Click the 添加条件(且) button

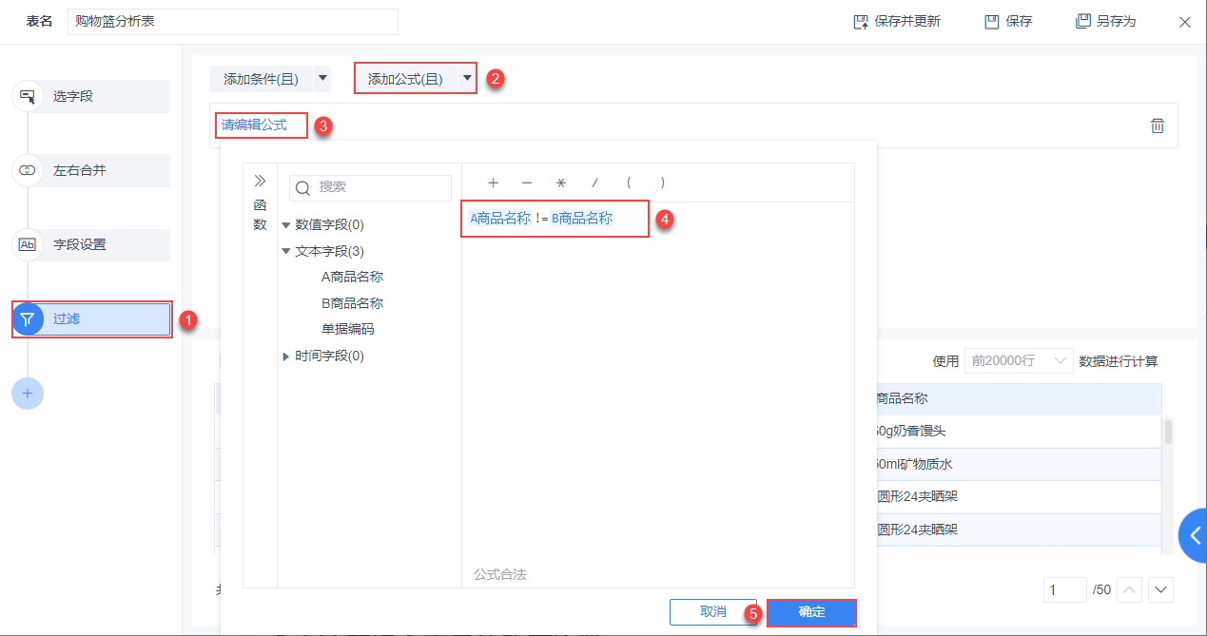261,79
